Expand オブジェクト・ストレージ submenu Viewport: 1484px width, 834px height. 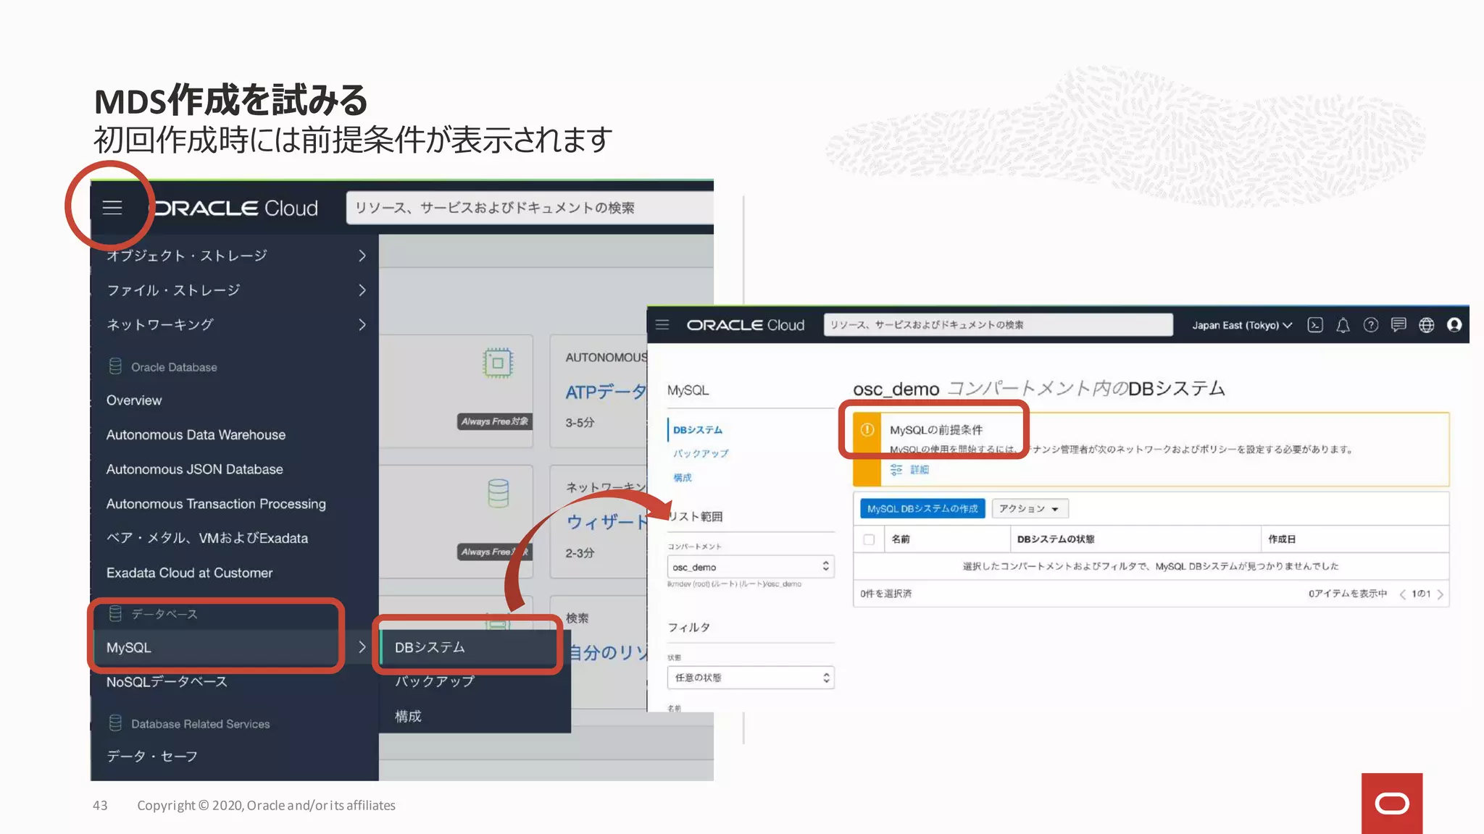coord(362,256)
